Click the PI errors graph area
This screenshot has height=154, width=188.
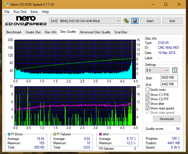(x=75, y=59)
